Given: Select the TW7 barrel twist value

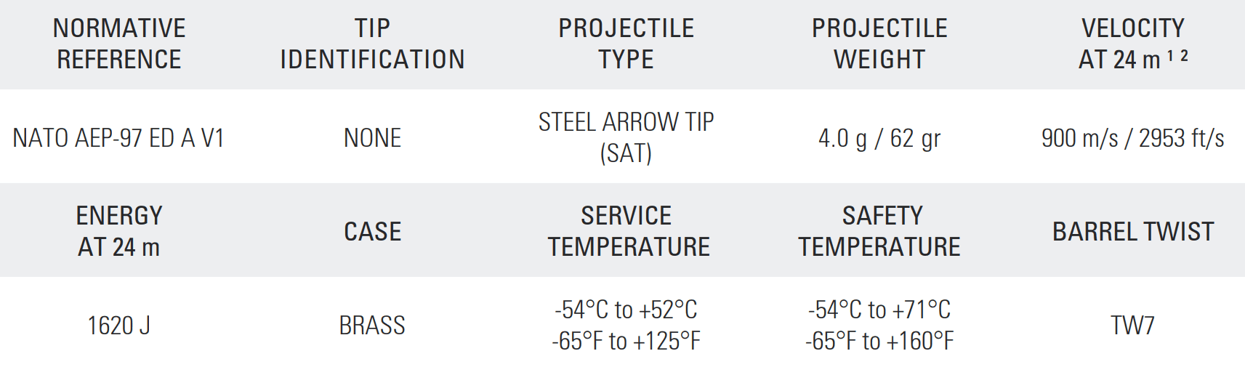Looking at the screenshot, I should click(1132, 325).
